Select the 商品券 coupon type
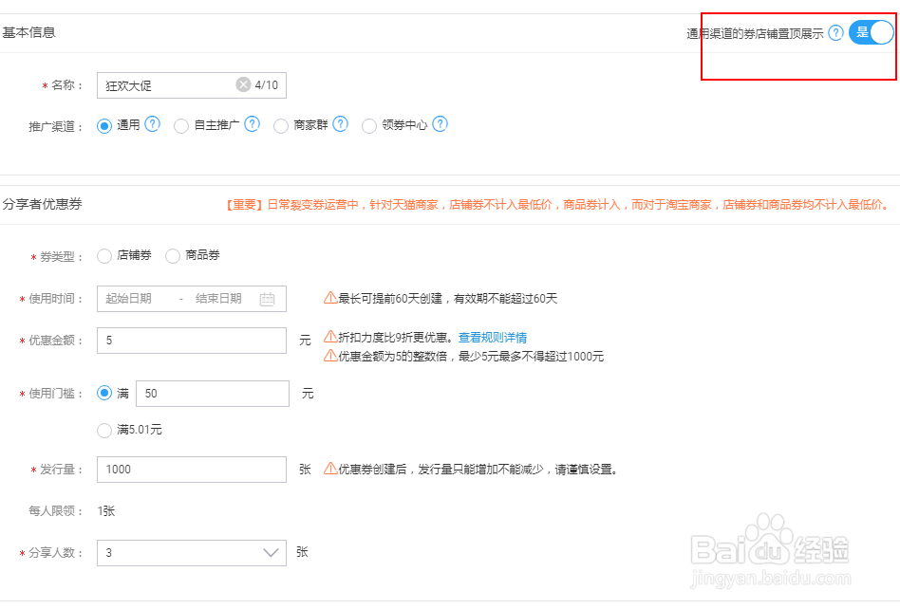Image resolution: width=900 pixels, height=609 pixels. (x=173, y=255)
